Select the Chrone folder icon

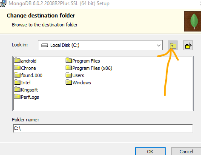tap(17, 68)
